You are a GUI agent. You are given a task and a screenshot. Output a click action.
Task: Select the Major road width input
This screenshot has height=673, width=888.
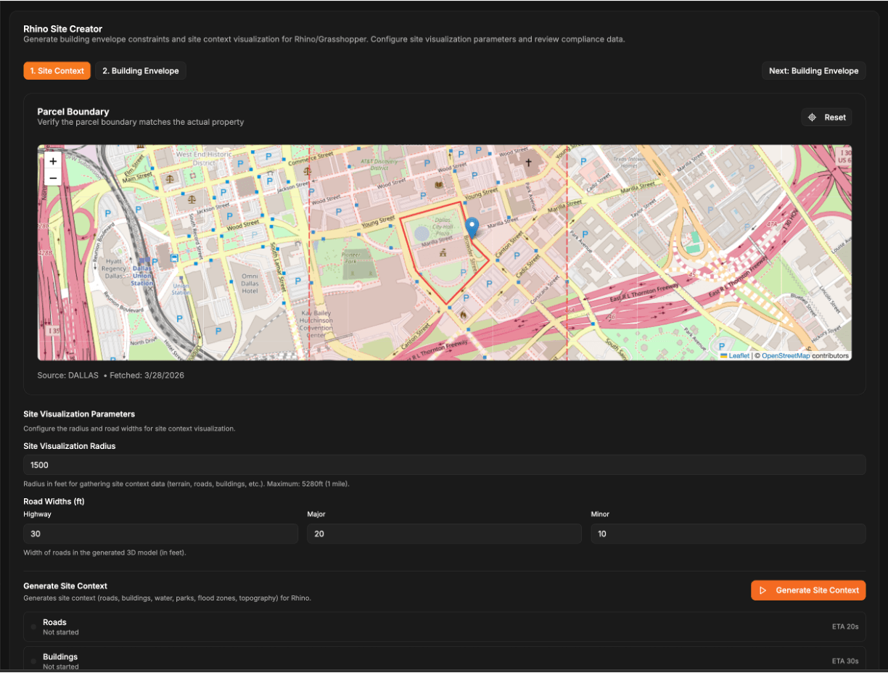(444, 533)
